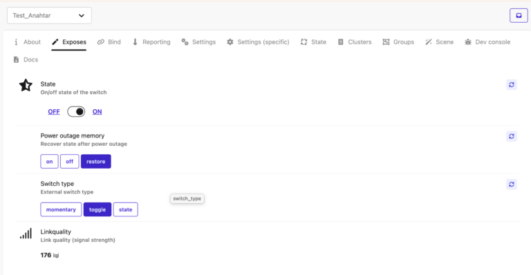
Task: Open the Clusters tab
Action: [x=355, y=42]
